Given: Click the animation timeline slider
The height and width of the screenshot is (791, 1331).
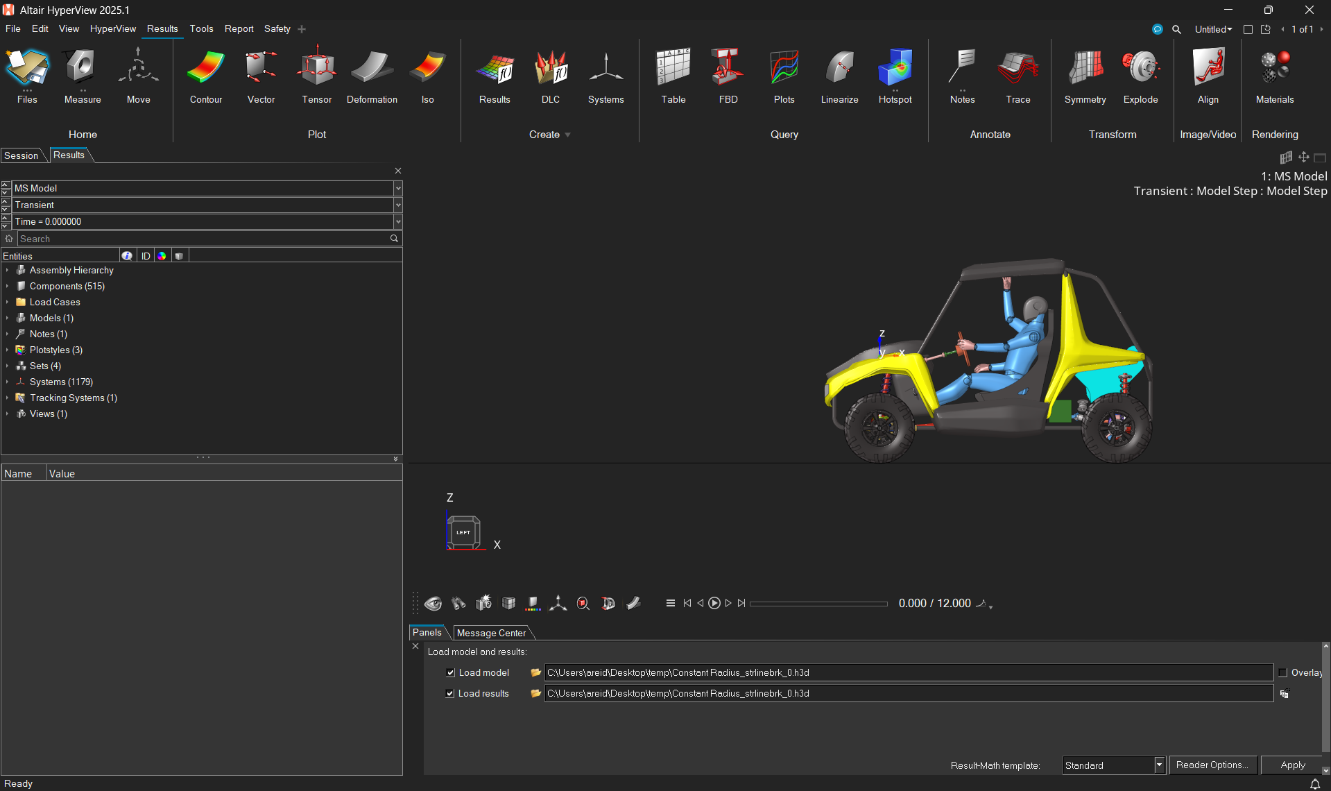Looking at the screenshot, I should pyautogui.click(x=818, y=604).
